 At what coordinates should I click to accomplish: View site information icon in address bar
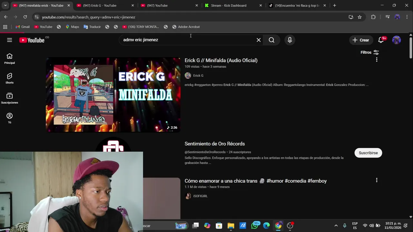tap(36, 17)
